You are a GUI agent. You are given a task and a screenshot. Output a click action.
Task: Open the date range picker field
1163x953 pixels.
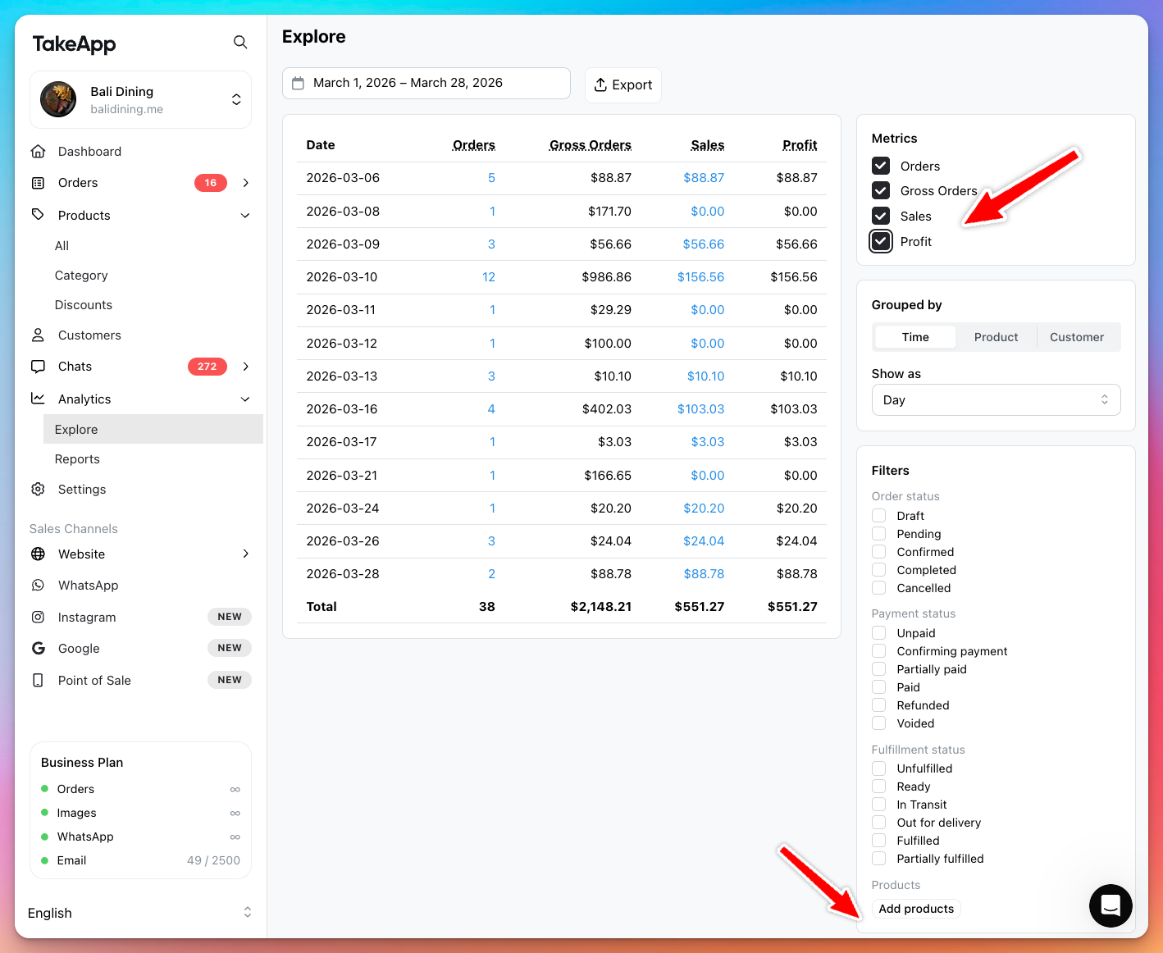pos(426,84)
